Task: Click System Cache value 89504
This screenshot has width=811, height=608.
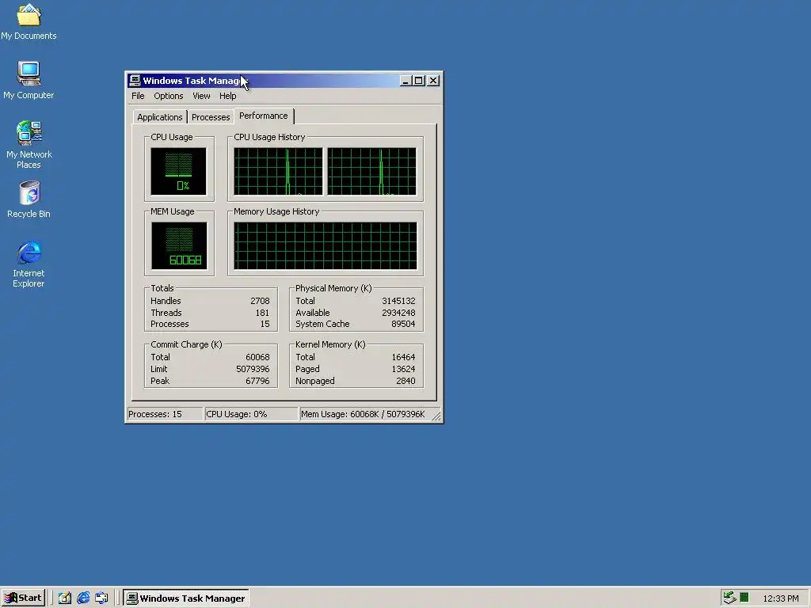Action: [403, 324]
